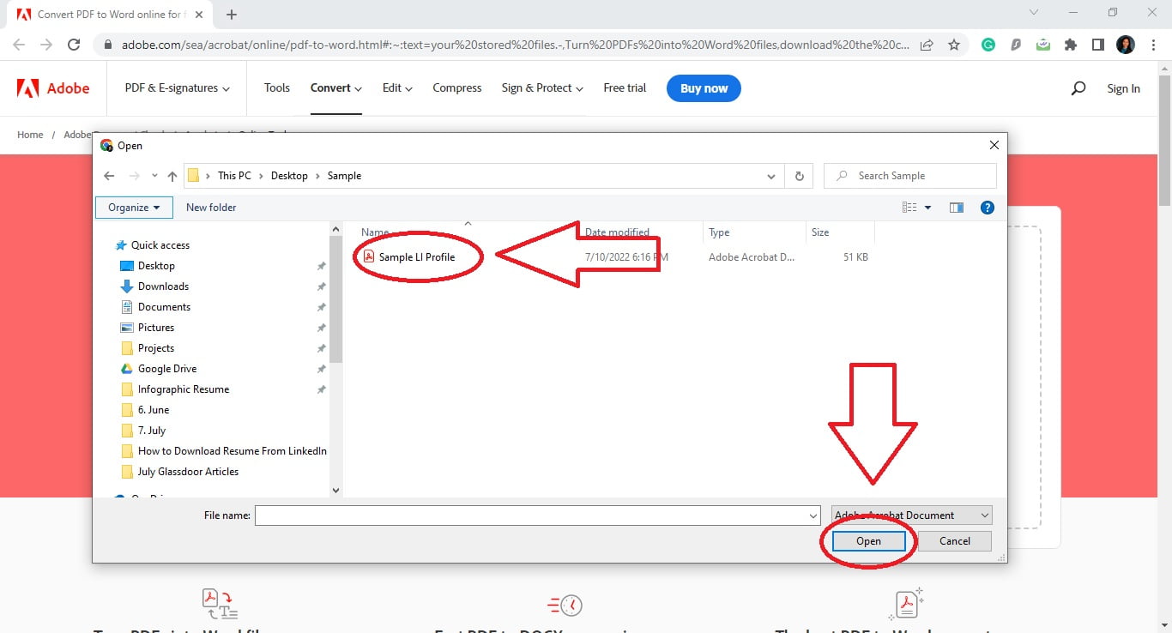1172x633 pixels.
Task: Open July Glassdoor Articles folder
Action: click(x=188, y=472)
